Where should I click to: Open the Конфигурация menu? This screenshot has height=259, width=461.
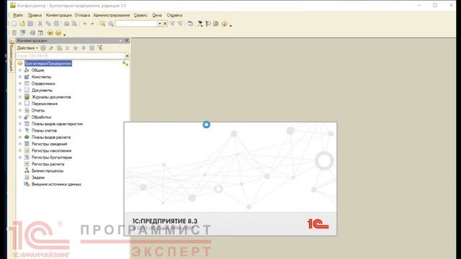[58, 15]
